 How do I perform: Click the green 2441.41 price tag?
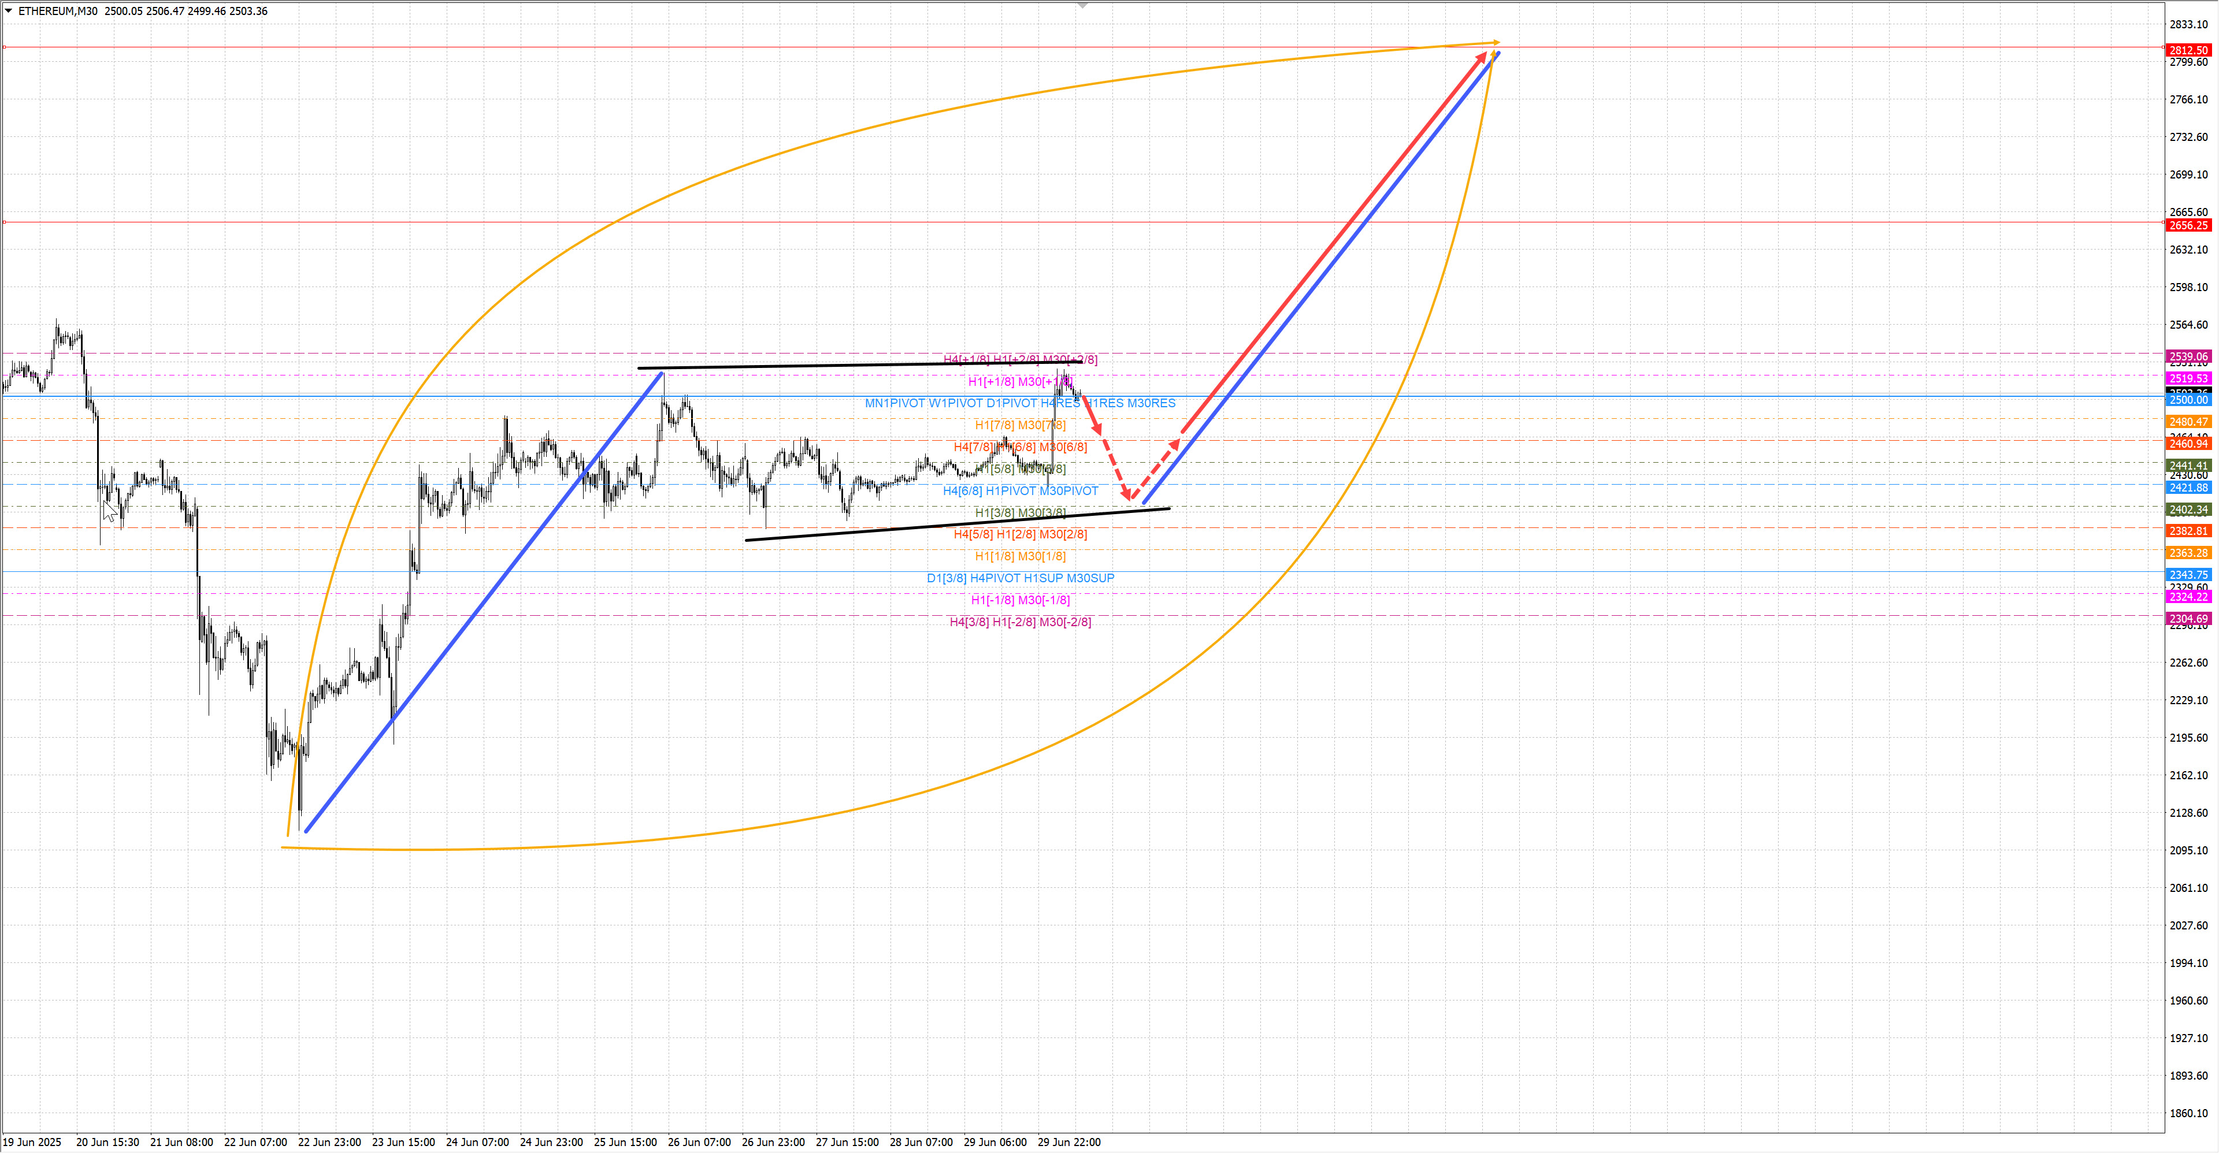pos(2188,466)
